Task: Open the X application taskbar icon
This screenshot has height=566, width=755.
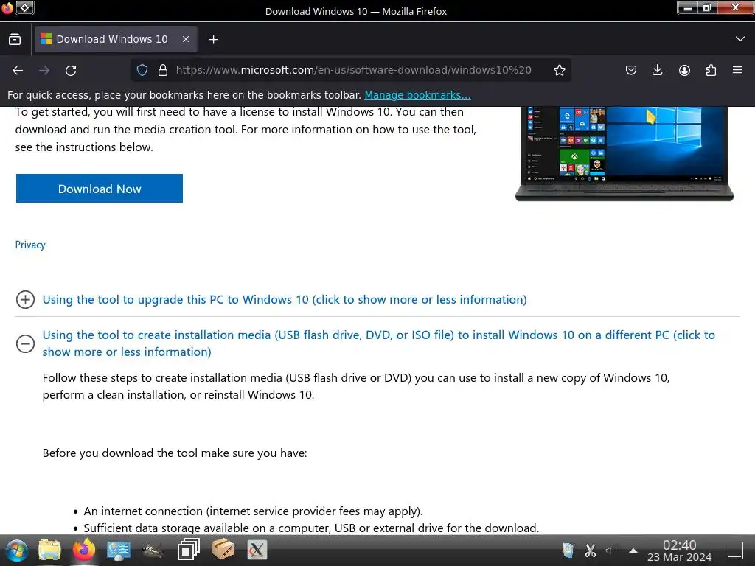Action: [x=257, y=550]
